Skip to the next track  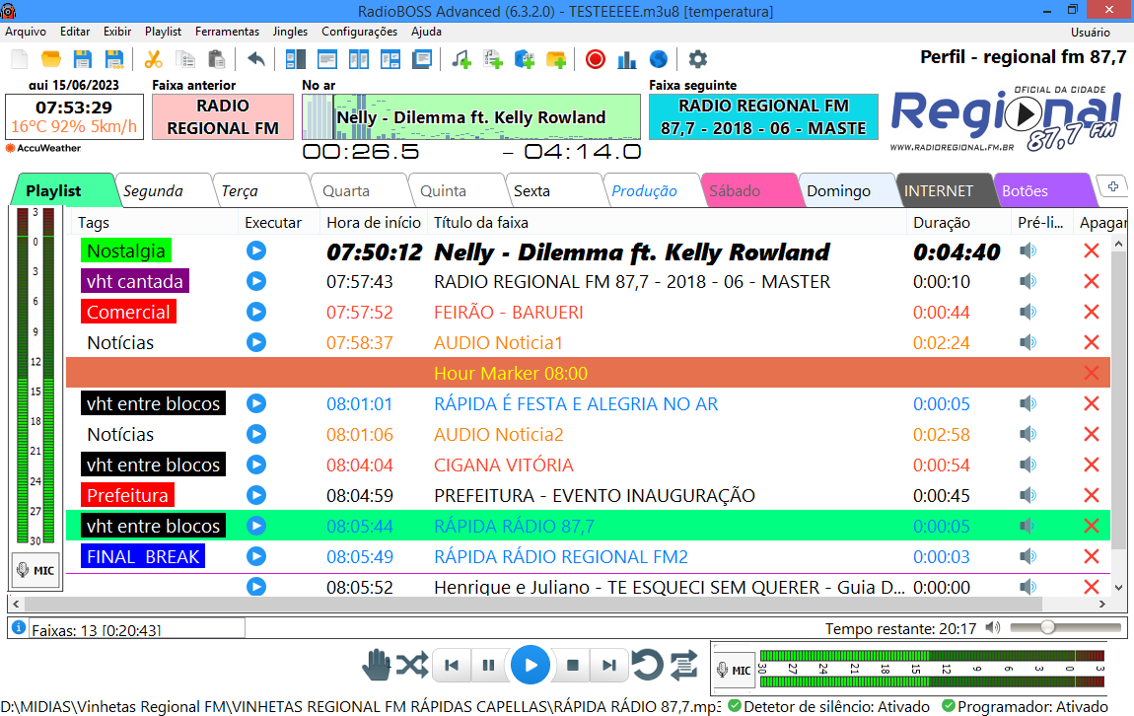point(609,665)
